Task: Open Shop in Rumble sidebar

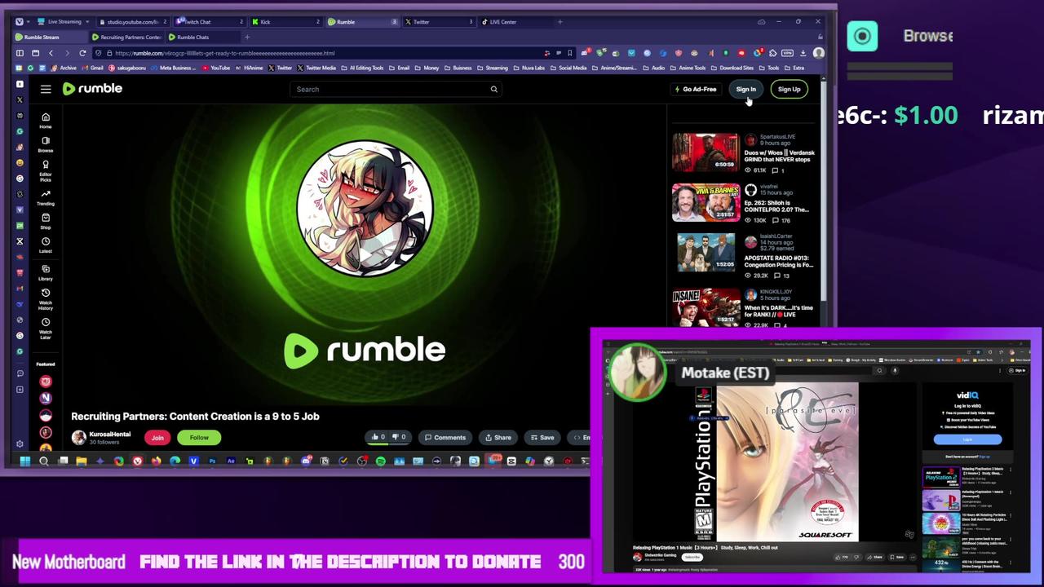Action: (46, 222)
